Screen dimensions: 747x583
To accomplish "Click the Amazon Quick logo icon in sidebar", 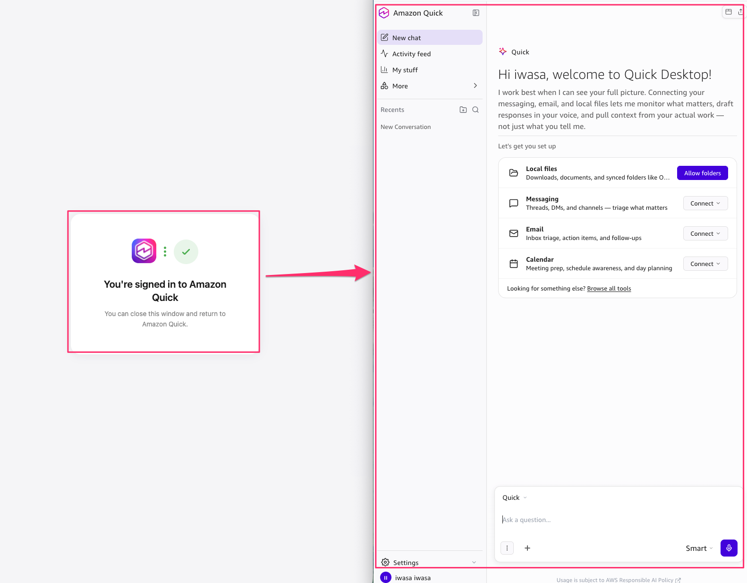I will tap(384, 13).
